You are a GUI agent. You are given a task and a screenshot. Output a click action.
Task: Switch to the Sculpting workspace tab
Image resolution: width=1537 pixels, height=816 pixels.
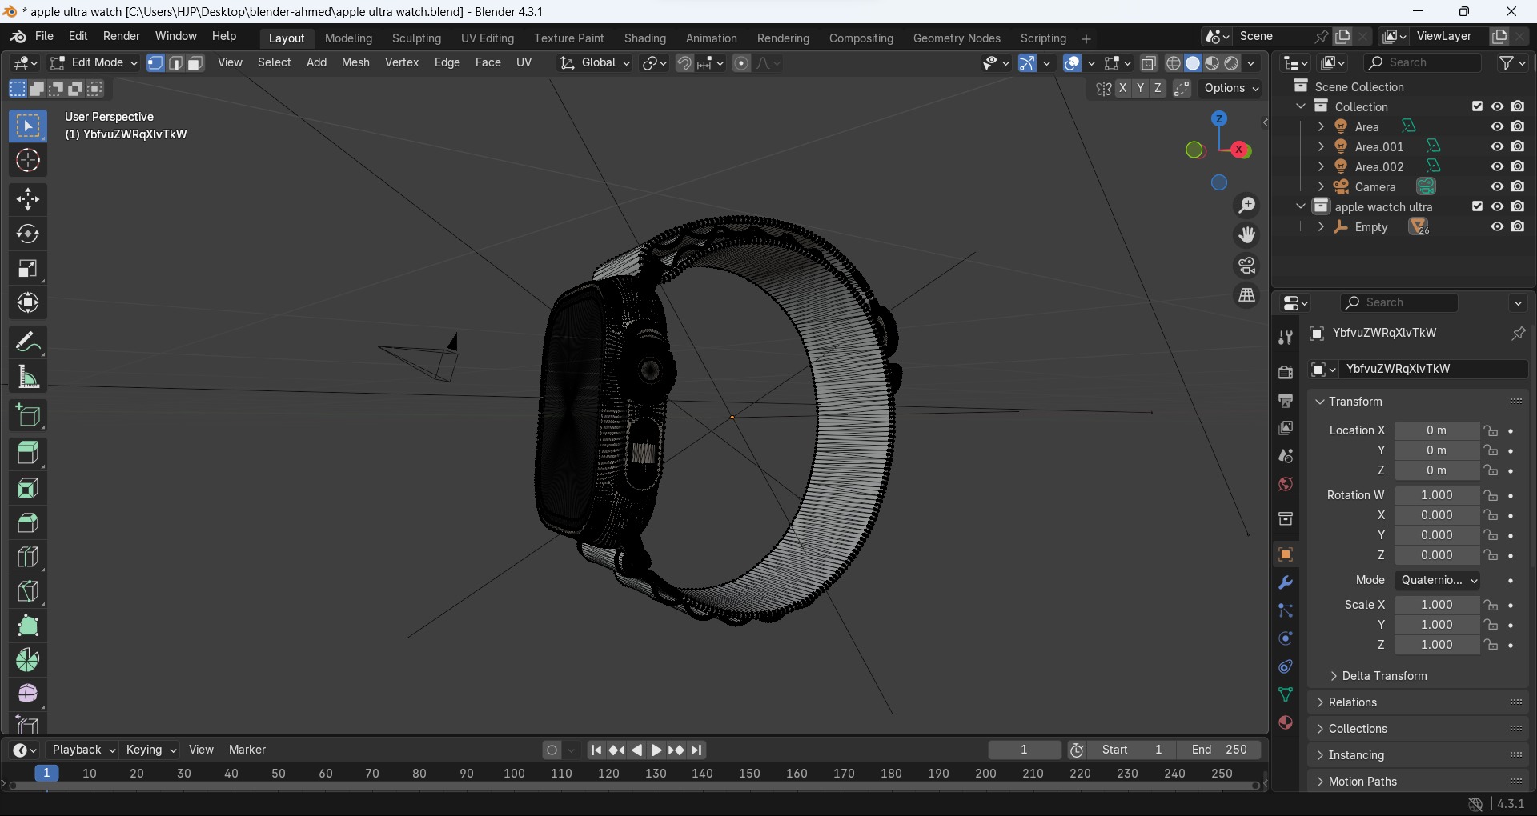click(416, 38)
